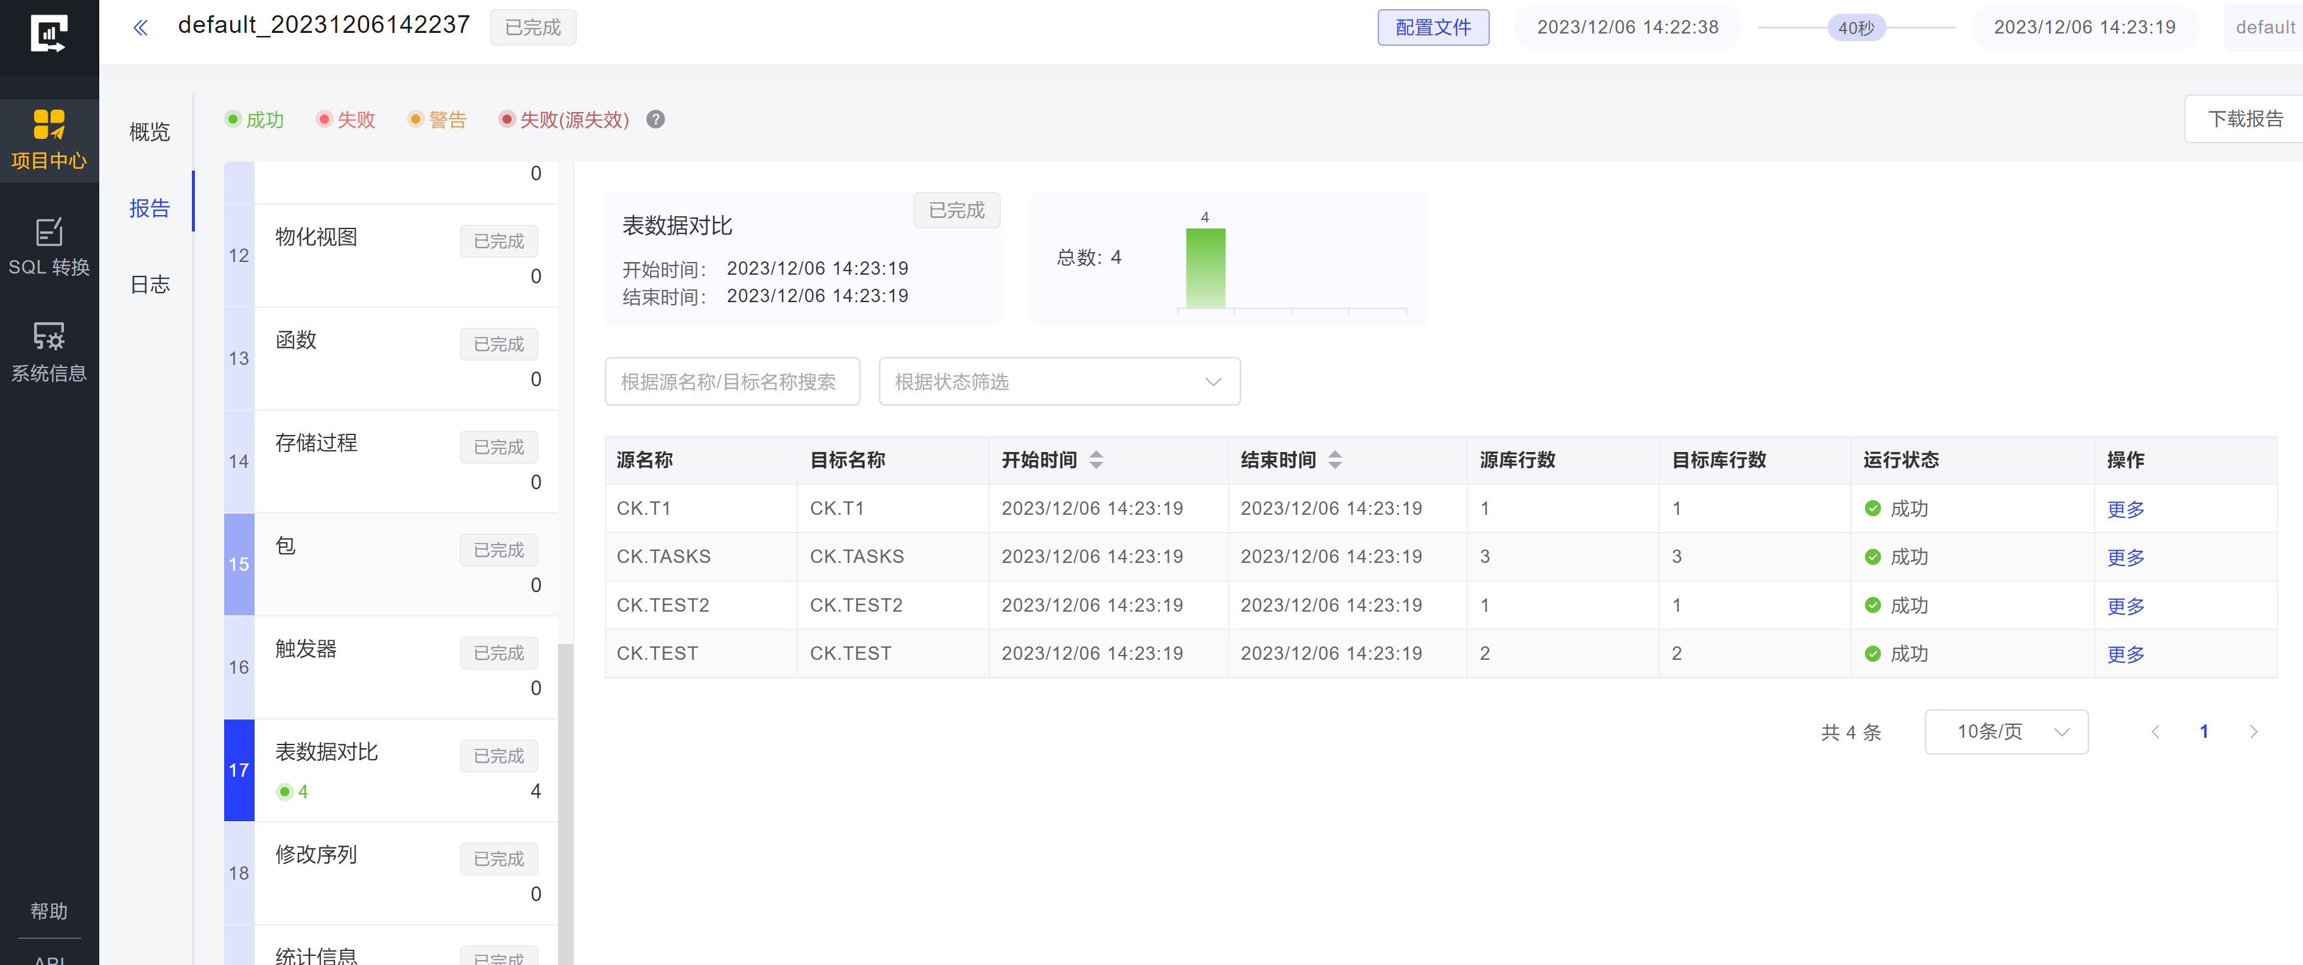Toggle the 警告 status legend filter
Screen dimensions: 2303x965
(x=437, y=119)
